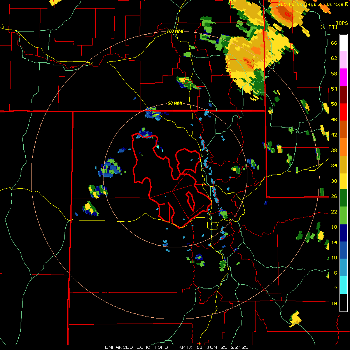The height and width of the screenshot is (350, 350).
Task: Click the dark maroon legend swatch
Action: coord(343,95)
